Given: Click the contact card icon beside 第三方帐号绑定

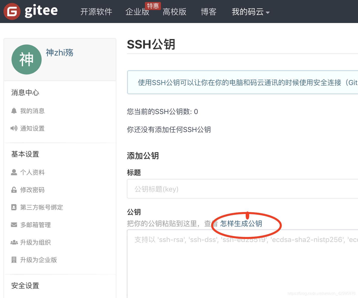Looking at the screenshot, I should point(14,207).
